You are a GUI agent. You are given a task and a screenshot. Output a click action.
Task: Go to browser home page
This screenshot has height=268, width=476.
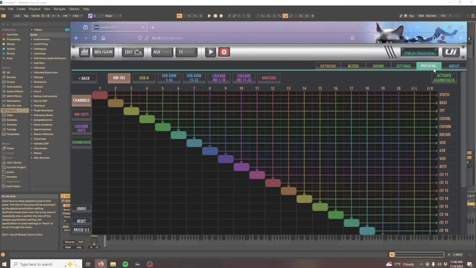point(103,38)
